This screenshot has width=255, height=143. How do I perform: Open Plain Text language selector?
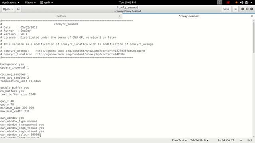[x=179, y=140]
